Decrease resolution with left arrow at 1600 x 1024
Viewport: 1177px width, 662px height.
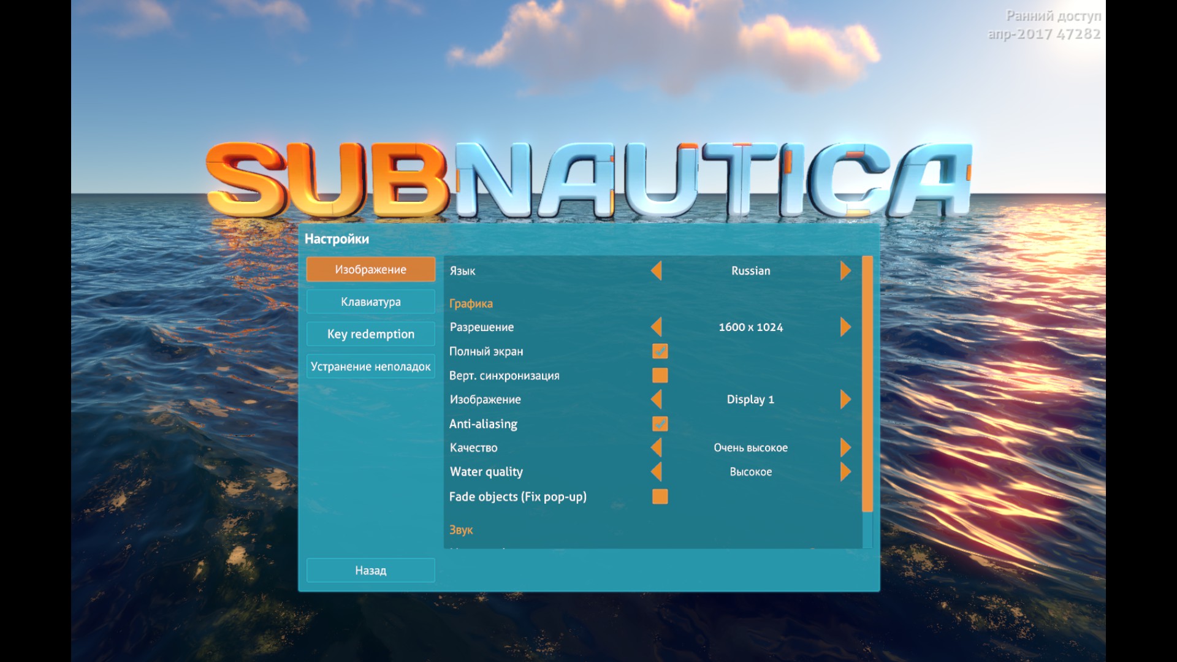click(657, 327)
